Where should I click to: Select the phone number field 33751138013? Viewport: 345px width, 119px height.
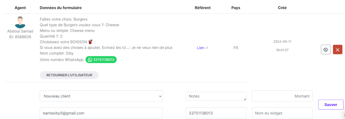click(216, 113)
